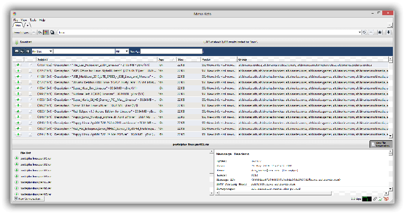
Task: Add a new search tab with plus
Action: 28,25
